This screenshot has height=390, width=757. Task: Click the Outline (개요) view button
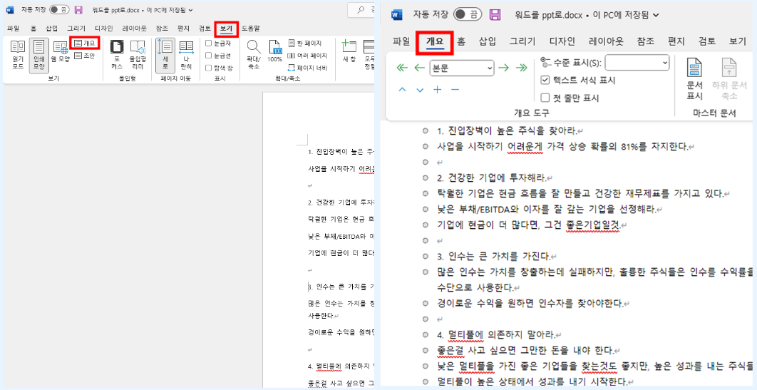point(85,43)
